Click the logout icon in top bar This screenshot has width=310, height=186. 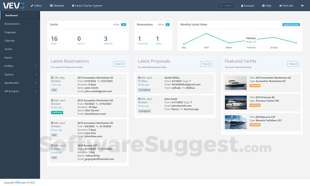[x=302, y=6]
